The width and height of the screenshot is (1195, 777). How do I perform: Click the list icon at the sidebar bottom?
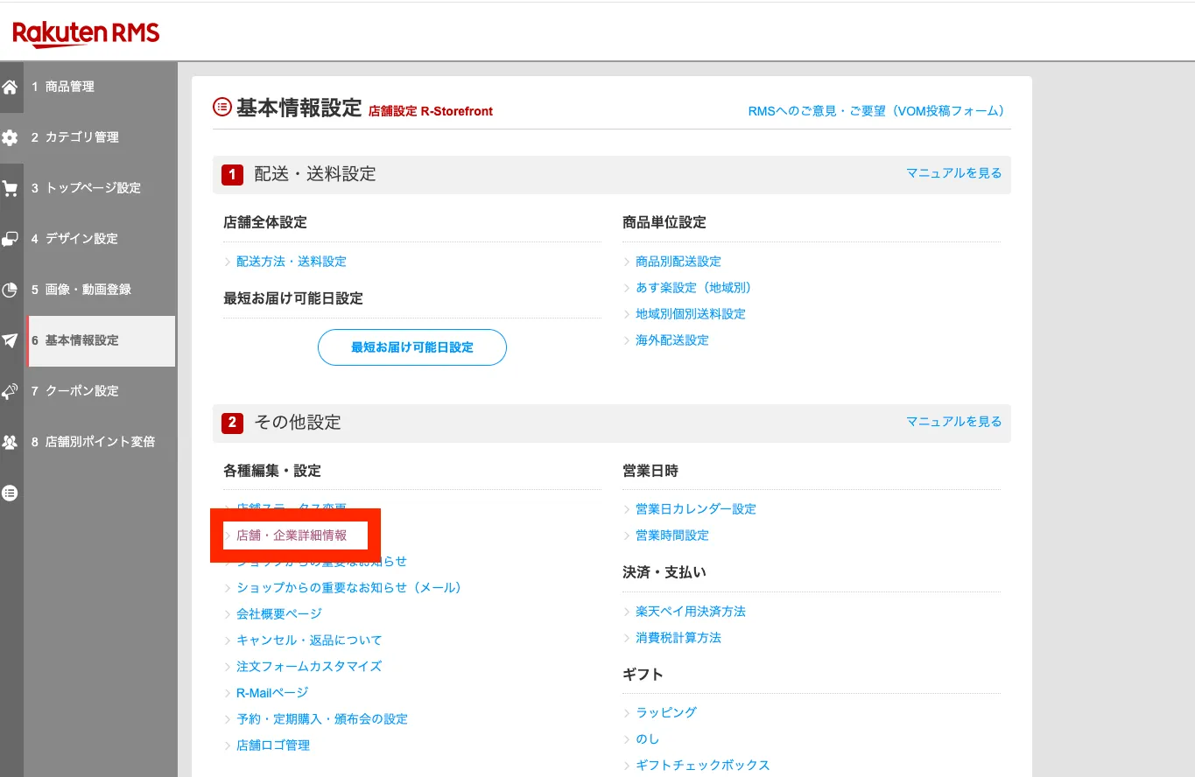pyautogui.click(x=10, y=493)
